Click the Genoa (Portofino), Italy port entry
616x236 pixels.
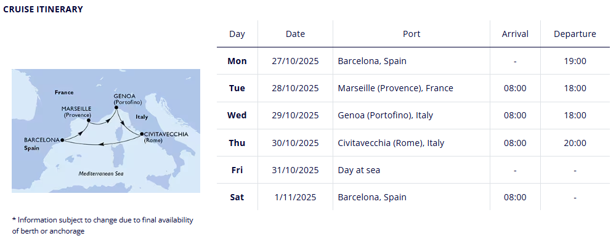(x=385, y=115)
